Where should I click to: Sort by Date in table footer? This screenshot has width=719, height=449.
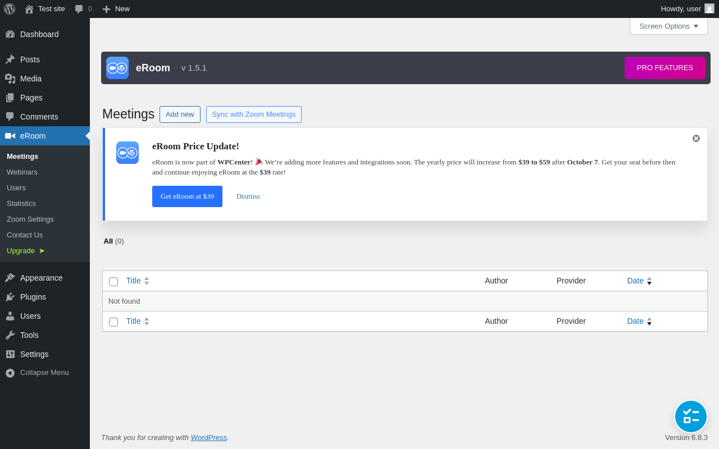[x=635, y=321]
